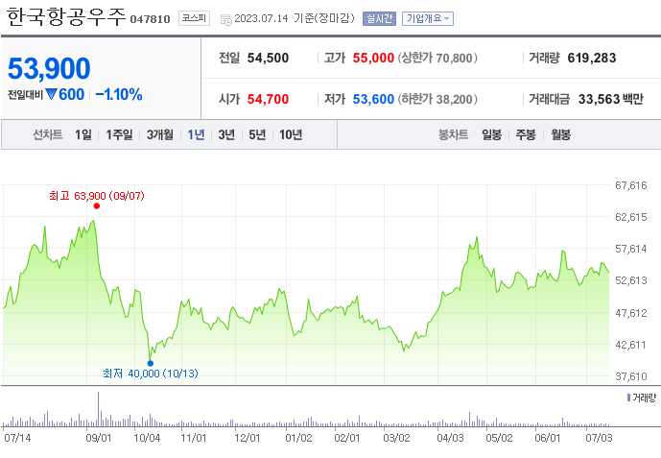The height and width of the screenshot is (458, 661).
Task: Click the stock code 047810
Action: click(150, 19)
